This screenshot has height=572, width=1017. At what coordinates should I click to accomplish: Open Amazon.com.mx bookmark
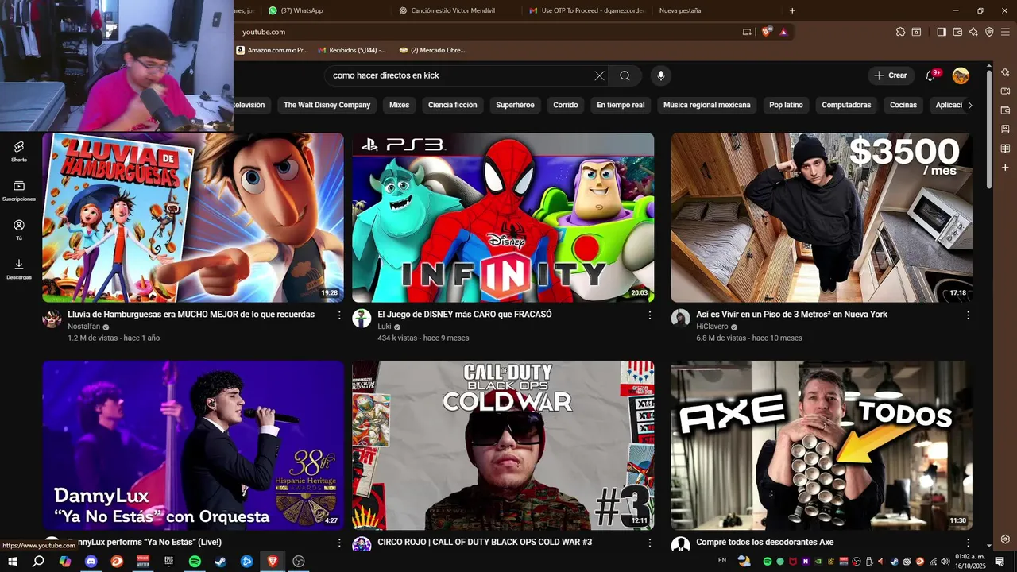tap(272, 50)
